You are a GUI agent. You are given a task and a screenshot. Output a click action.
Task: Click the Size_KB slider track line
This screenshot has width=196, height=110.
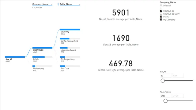click(x=179, y=81)
